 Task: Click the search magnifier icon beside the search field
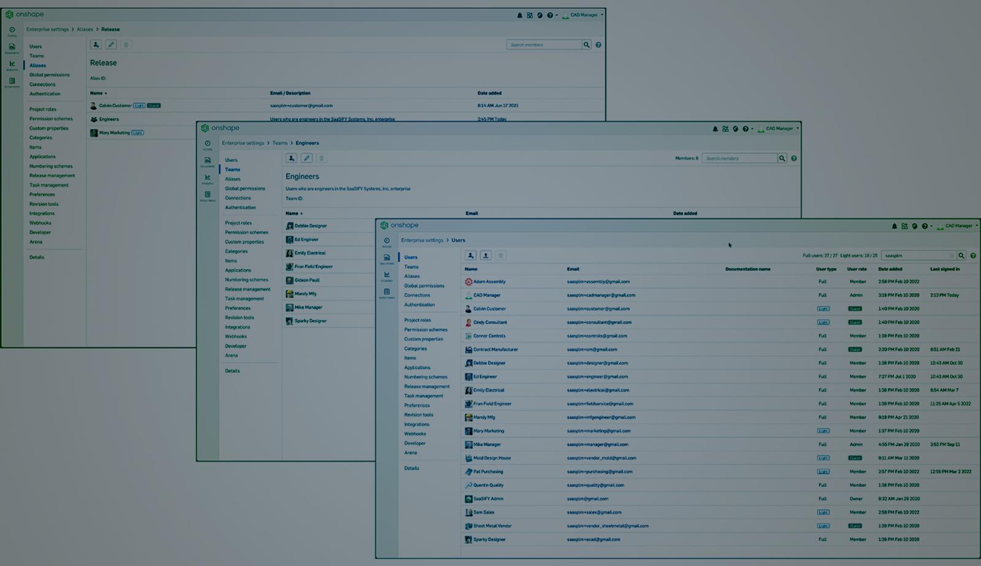960,254
